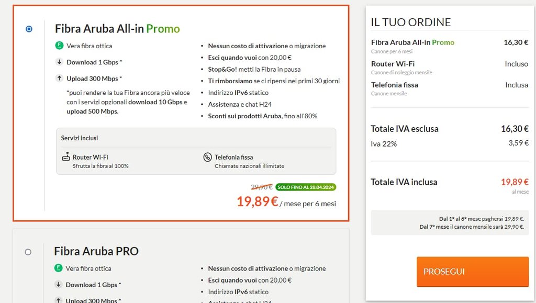Click Telefonia fissa line in order summary
Image resolution: width=536 pixels, height=303 pixels.
point(394,85)
